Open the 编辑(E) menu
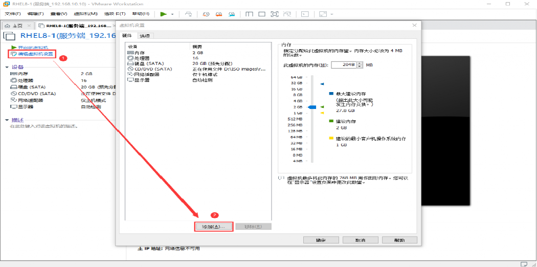This screenshot has width=537, height=267. pyautogui.click(x=36, y=14)
